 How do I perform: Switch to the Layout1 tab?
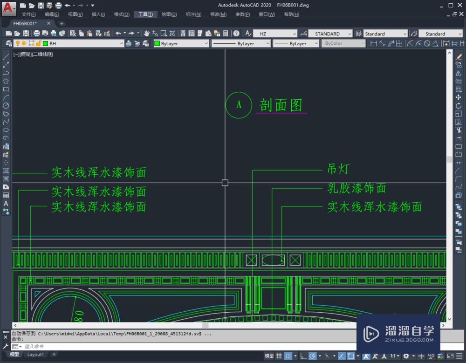[36, 355]
